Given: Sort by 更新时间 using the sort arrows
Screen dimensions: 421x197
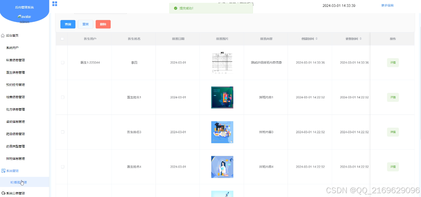Looking at the screenshot, I should click(361, 39).
